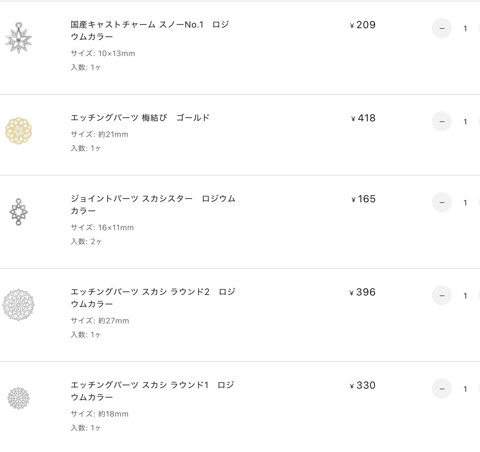This screenshot has height=452, width=480.
Task: Select quantity field for スカシスター part
Action: tap(465, 203)
